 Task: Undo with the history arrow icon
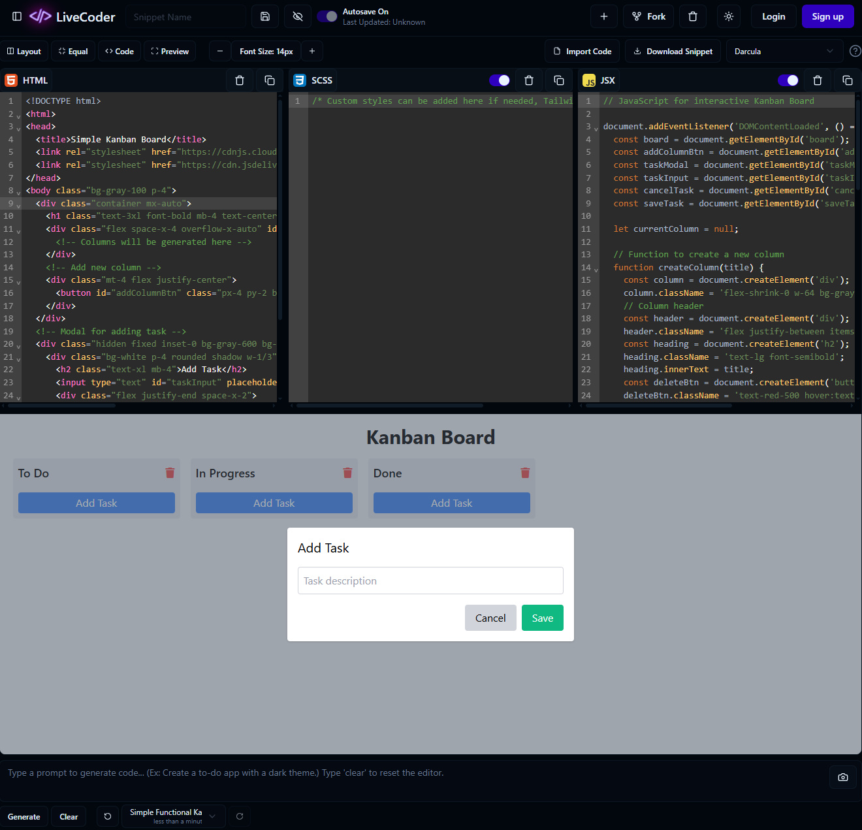pos(108,816)
